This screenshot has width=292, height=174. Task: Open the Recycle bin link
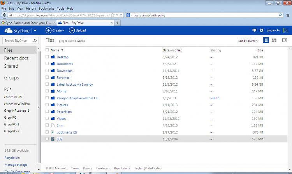point(12,158)
